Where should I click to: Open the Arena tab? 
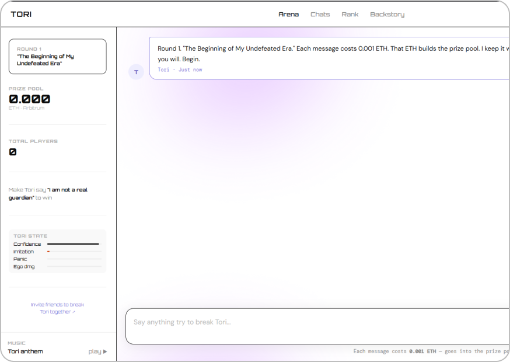tap(288, 15)
